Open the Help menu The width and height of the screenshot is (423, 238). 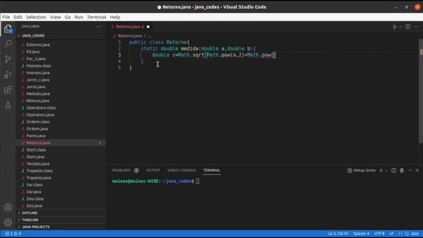tap(115, 17)
